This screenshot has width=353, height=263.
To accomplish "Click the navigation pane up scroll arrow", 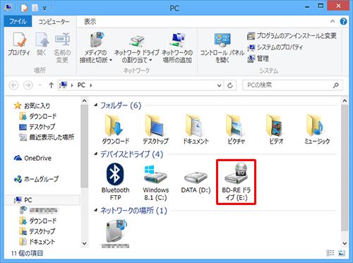I will [x=85, y=101].
